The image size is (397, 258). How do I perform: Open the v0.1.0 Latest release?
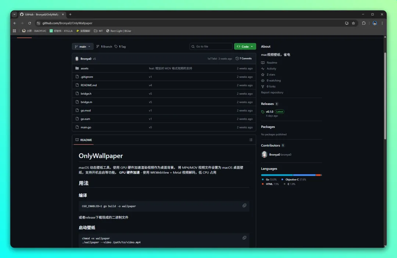(x=273, y=112)
